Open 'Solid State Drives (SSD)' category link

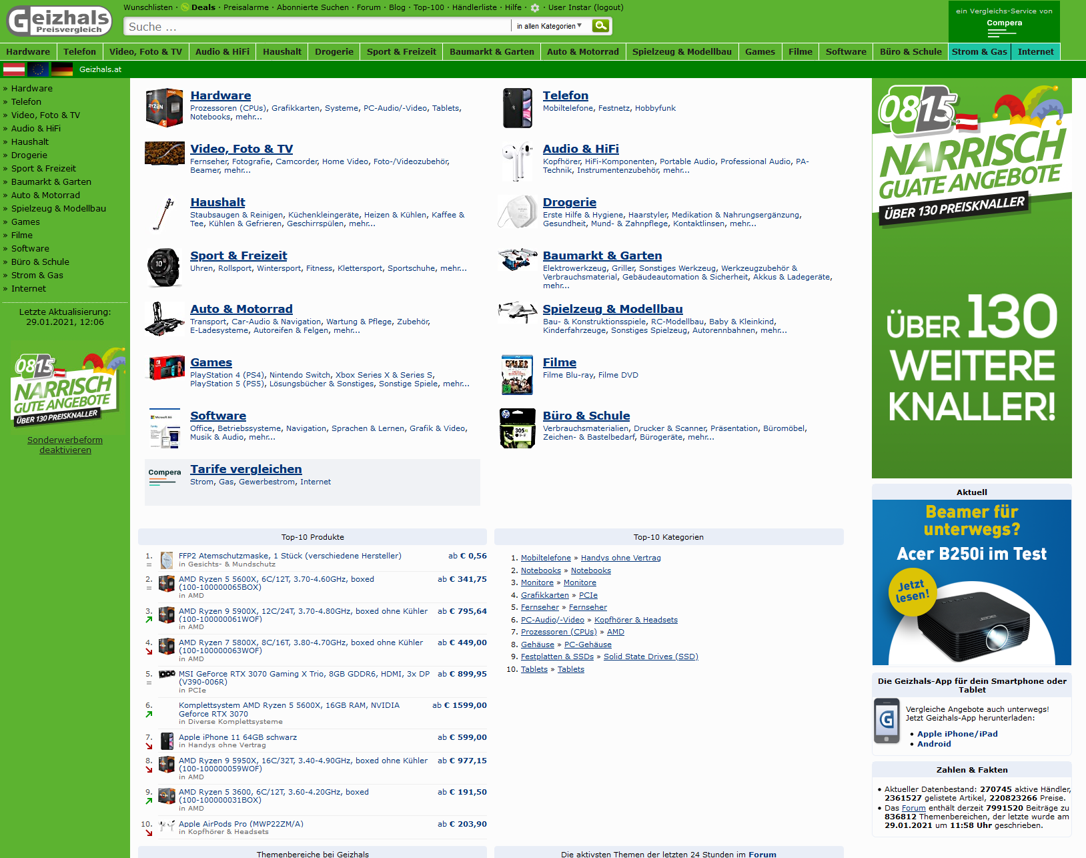coord(651,657)
